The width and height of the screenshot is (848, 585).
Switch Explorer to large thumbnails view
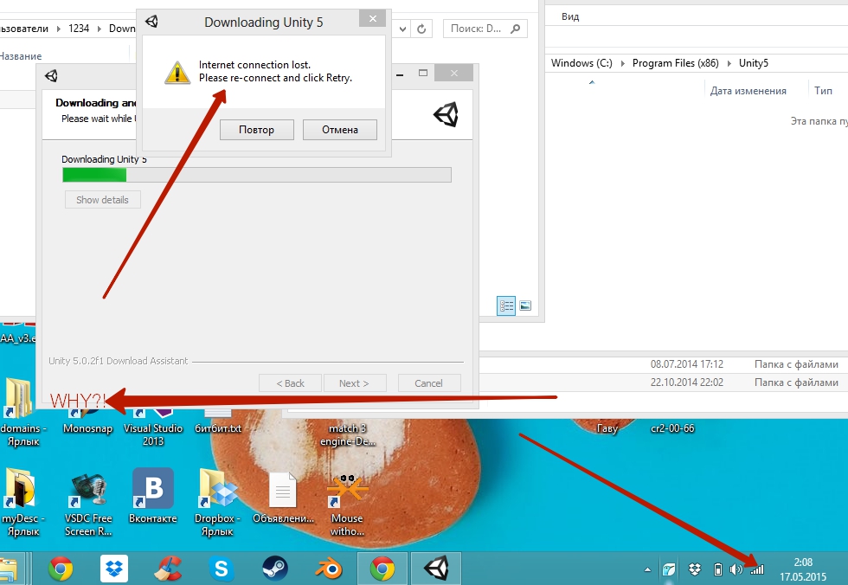click(525, 305)
